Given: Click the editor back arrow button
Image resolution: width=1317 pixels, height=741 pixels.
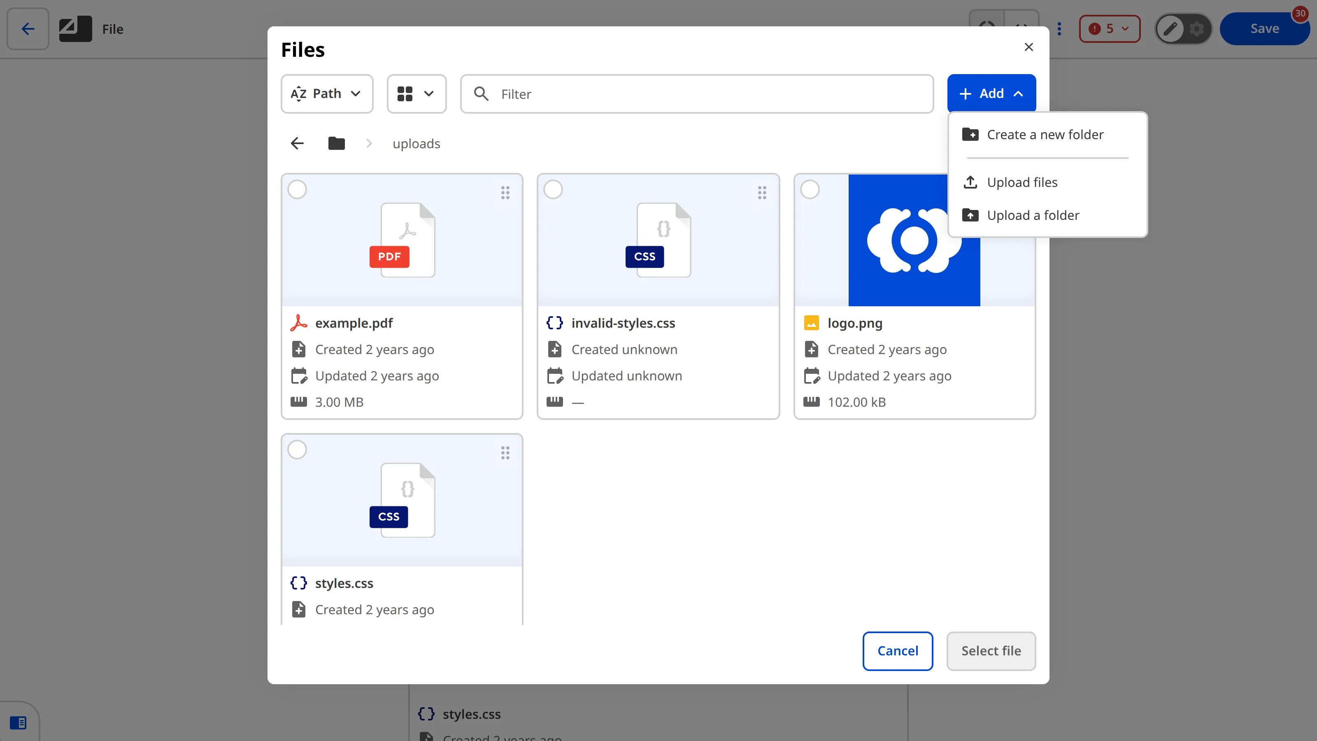Looking at the screenshot, I should (28, 29).
